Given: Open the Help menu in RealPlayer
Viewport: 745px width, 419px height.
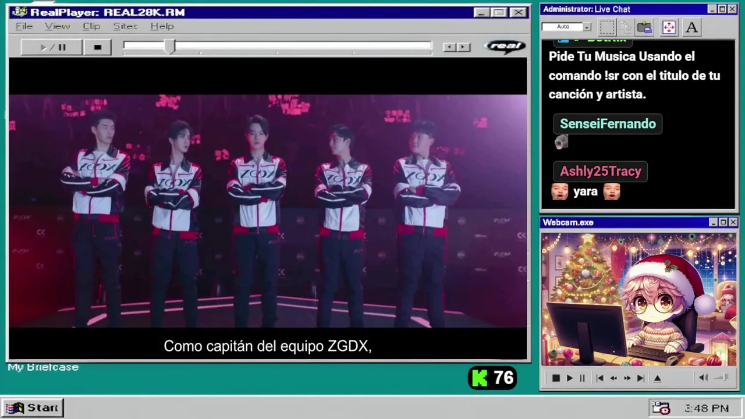Looking at the screenshot, I should [x=162, y=26].
